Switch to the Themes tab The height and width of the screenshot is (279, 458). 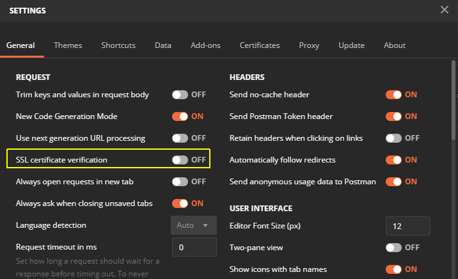pos(68,45)
